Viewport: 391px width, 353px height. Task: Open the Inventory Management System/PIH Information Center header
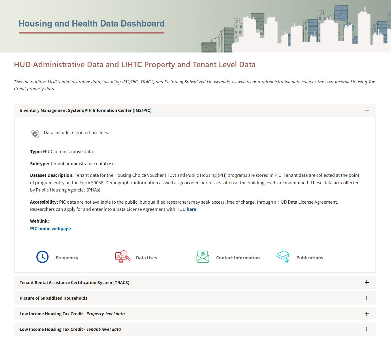195,110
